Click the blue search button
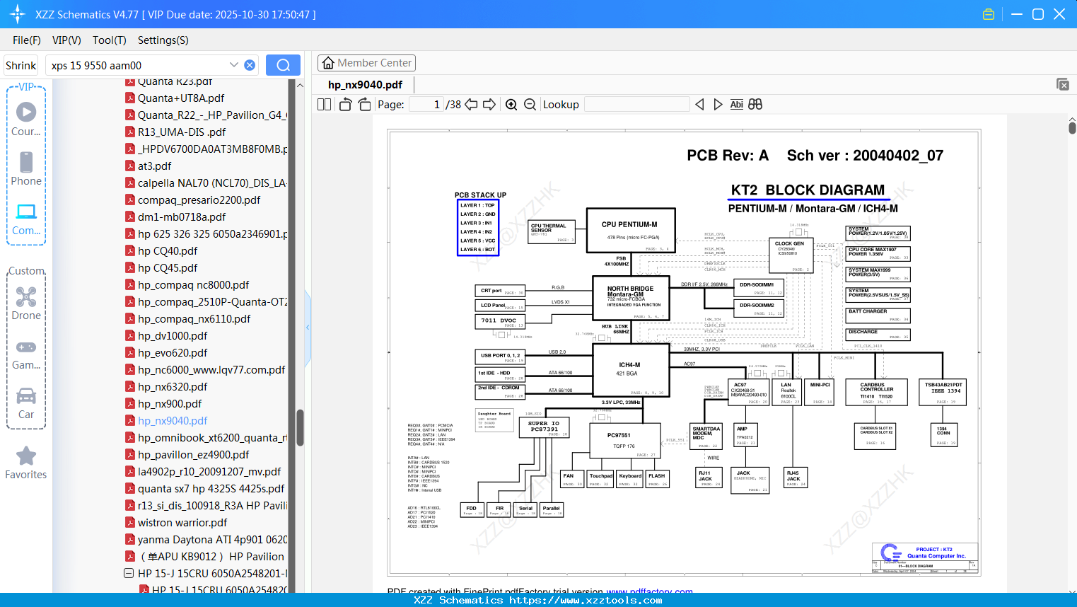This screenshot has width=1077, height=607. 283,65
